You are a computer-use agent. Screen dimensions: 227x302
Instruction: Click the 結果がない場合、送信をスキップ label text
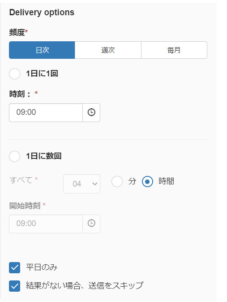[85, 285]
